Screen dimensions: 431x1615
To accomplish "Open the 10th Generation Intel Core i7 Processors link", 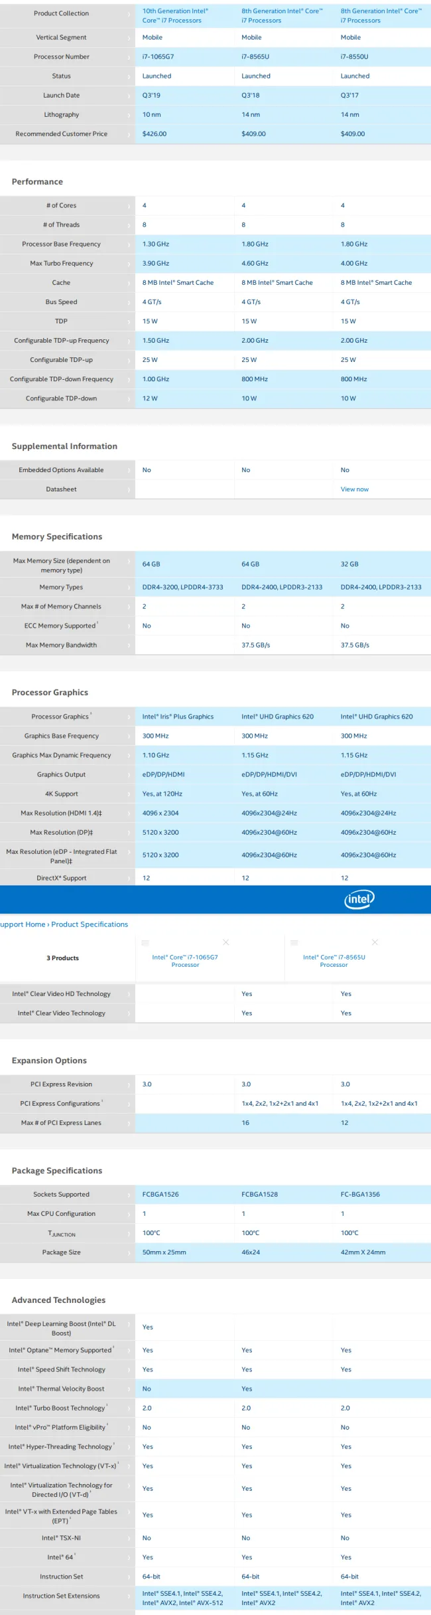I will tap(175, 16).
